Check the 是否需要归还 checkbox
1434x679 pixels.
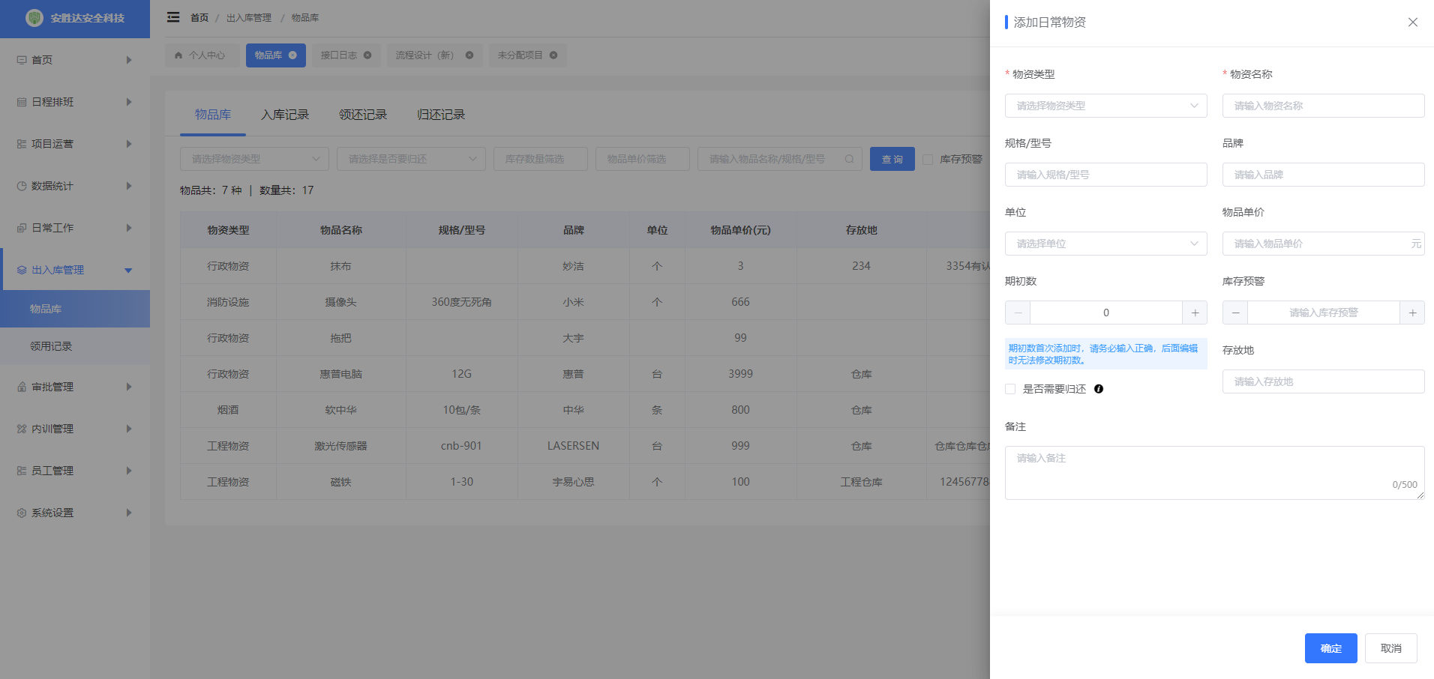coord(1010,389)
